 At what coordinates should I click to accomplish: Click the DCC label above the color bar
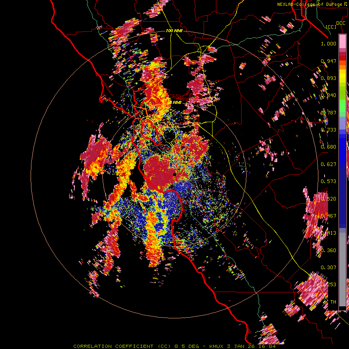[x=340, y=23]
